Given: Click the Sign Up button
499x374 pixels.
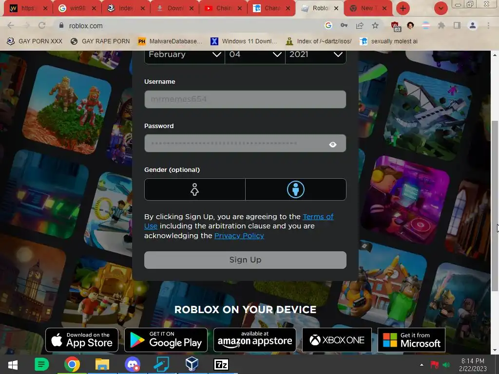Looking at the screenshot, I should tap(245, 260).
